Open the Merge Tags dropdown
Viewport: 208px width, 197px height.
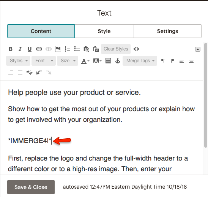pos(140,61)
